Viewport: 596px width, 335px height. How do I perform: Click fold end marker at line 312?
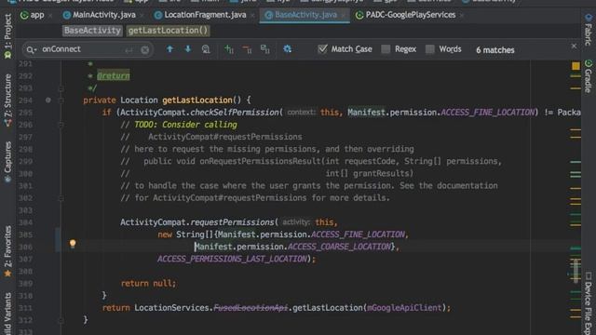pyautogui.click(x=61, y=320)
